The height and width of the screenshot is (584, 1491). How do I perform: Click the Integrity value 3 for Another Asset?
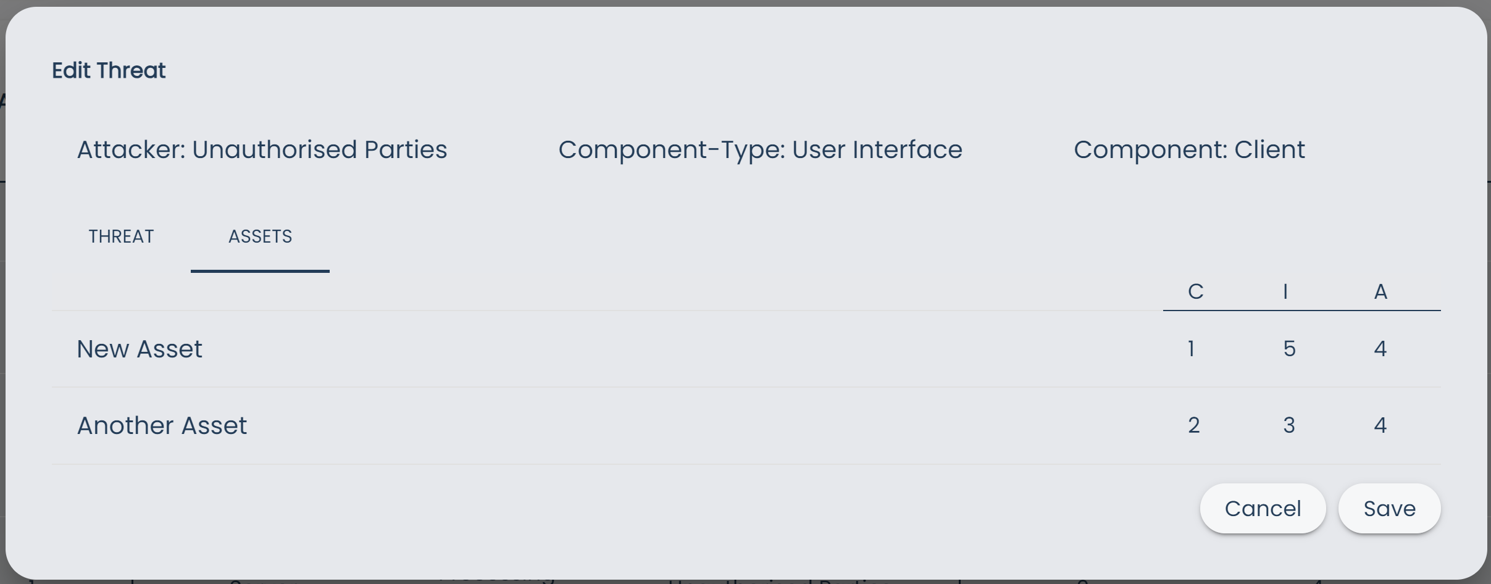pos(1288,425)
